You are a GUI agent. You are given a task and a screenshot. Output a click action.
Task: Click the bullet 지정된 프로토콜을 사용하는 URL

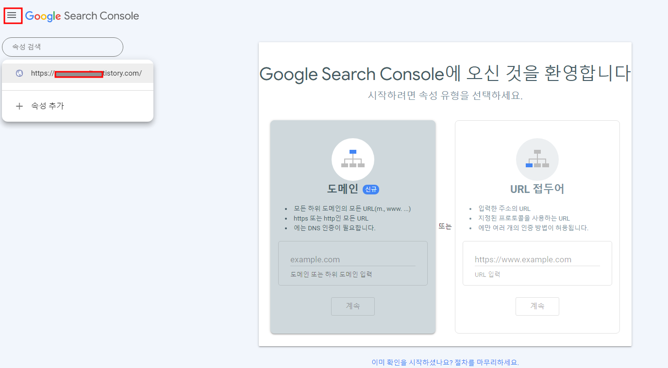click(524, 218)
